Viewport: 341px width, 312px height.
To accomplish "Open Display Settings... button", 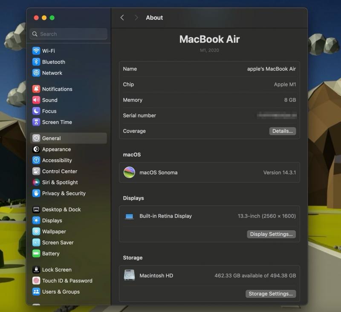I will (x=271, y=234).
